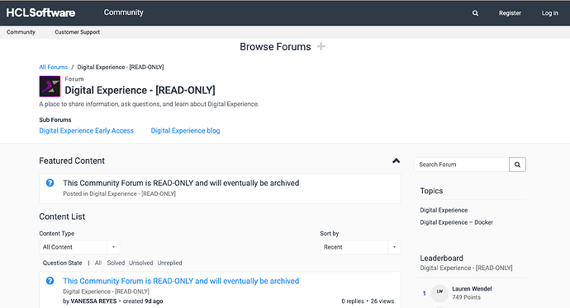Click the '0 replies • 26 views' text
Viewport: 570px width, 308px height.
click(x=368, y=301)
